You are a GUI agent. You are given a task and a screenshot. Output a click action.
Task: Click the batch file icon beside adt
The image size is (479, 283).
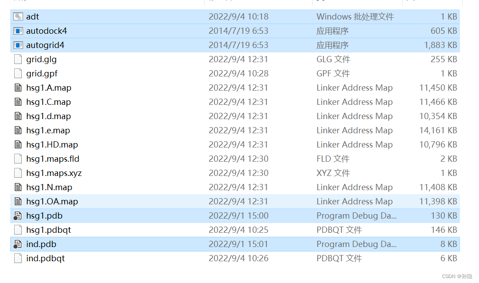(18, 16)
